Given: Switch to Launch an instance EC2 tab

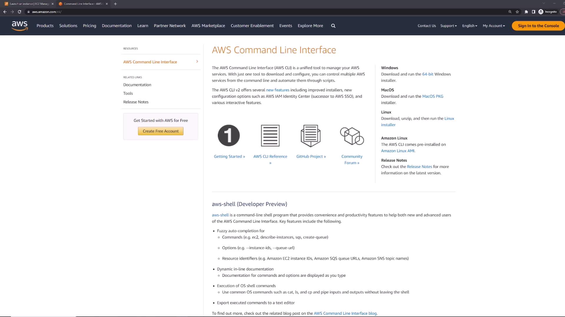Looking at the screenshot, I should [29, 4].
